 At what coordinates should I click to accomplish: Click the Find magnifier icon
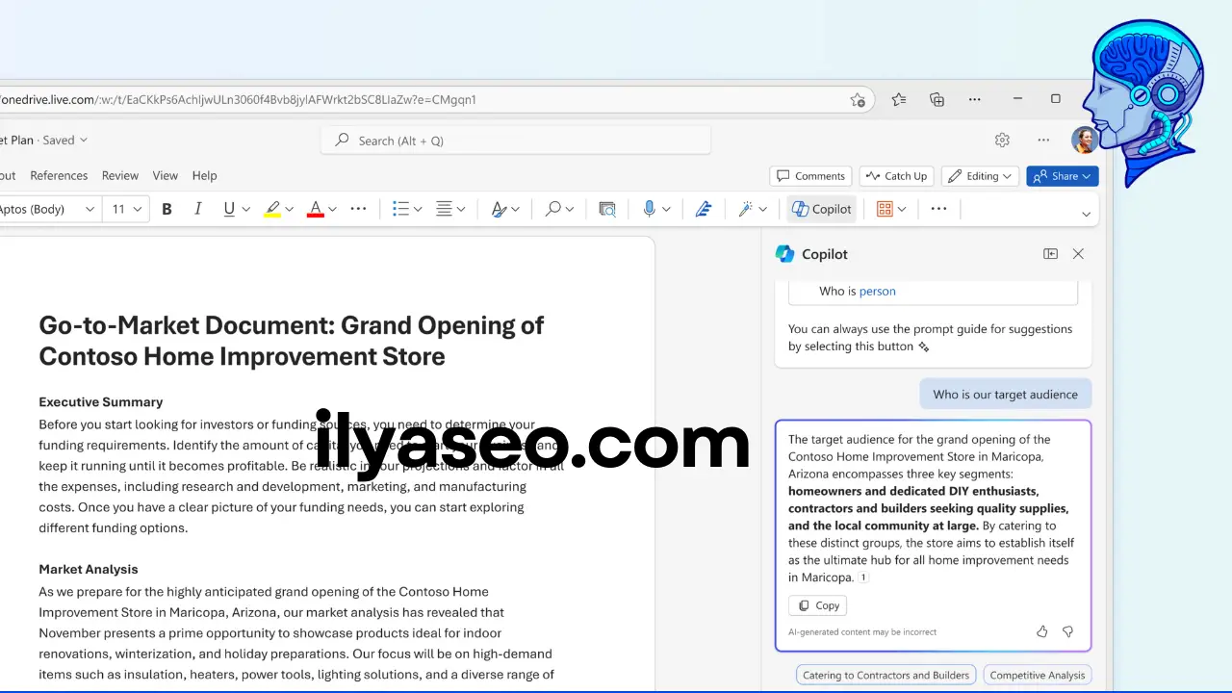click(553, 209)
